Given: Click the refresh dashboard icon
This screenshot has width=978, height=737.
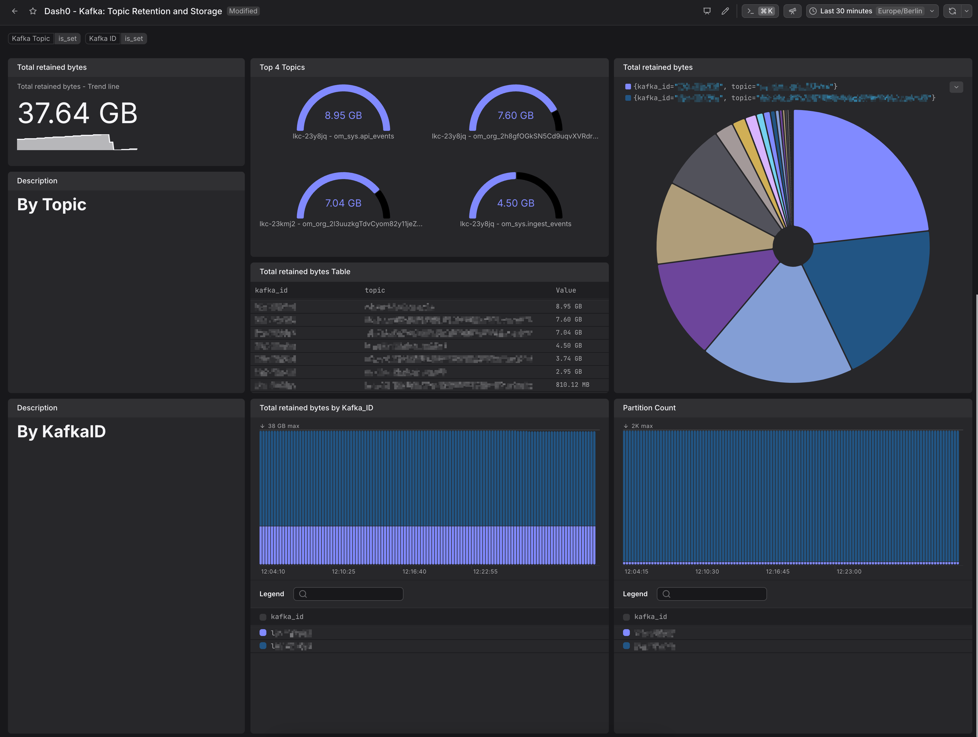Looking at the screenshot, I should (x=952, y=11).
